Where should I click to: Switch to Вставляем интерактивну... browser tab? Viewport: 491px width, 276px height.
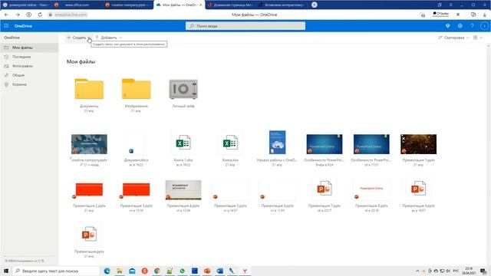pyautogui.click(x=282, y=5)
